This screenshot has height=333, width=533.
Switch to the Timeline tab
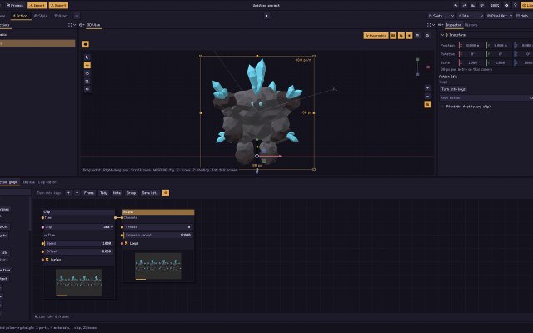point(27,182)
